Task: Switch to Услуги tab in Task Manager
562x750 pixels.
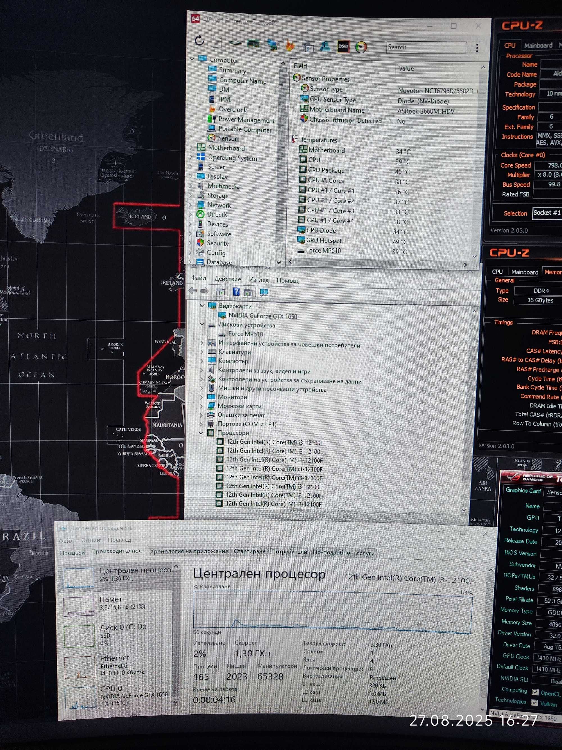Action: (365, 553)
